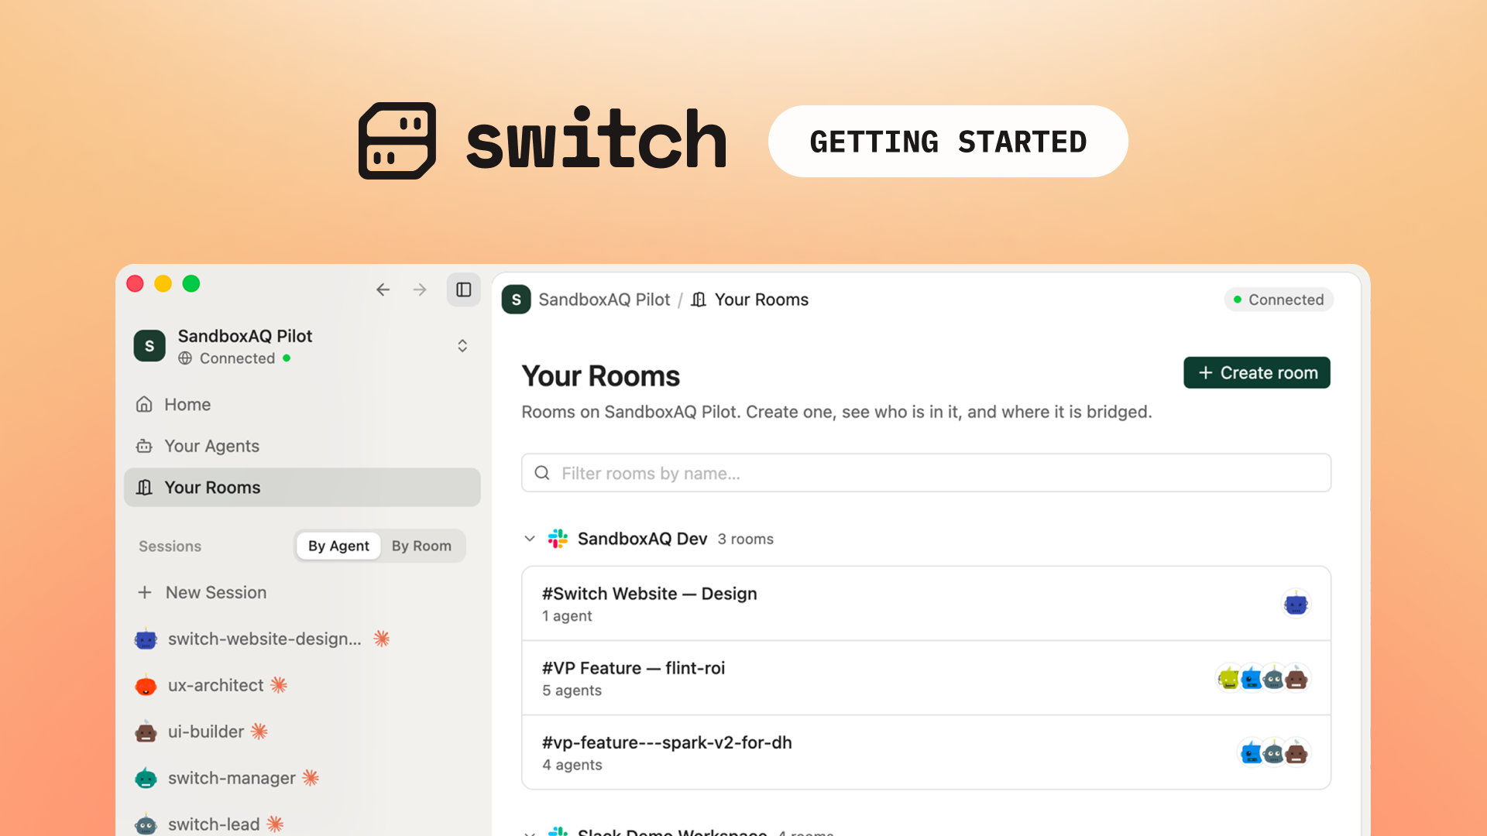Focus the Filter rooms by name field
This screenshot has width=1487, height=836.
click(x=926, y=473)
